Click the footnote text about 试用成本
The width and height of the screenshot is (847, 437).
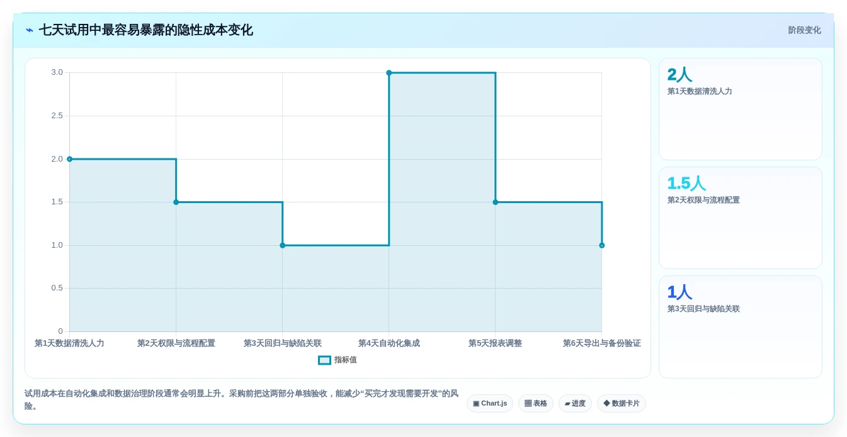point(241,400)
